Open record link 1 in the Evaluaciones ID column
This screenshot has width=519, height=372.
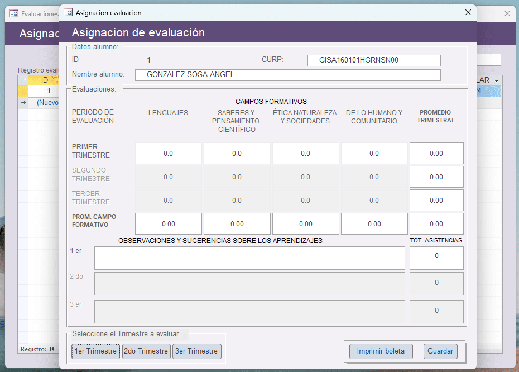[49, 90]
